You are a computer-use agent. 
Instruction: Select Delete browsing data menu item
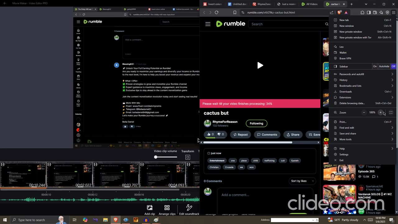(363, 103)
